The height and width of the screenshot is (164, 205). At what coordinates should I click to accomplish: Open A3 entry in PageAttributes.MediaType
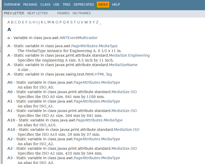10,158
